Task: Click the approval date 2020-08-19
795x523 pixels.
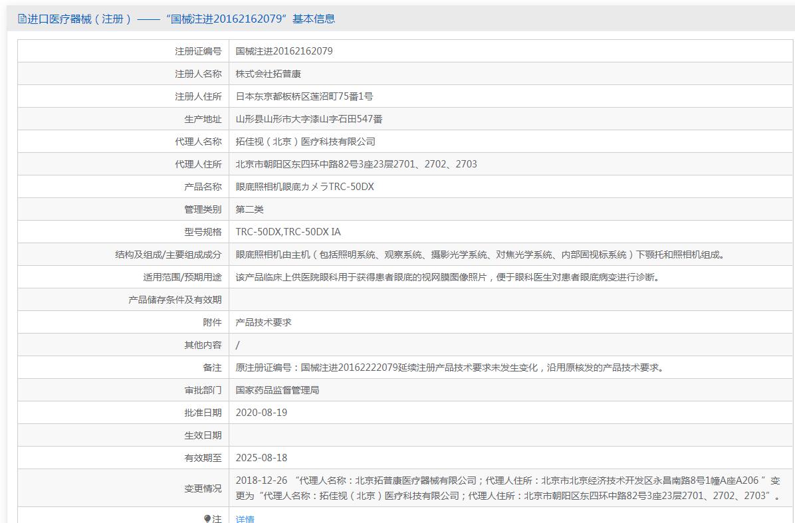Action: click(x=261, y=413)
